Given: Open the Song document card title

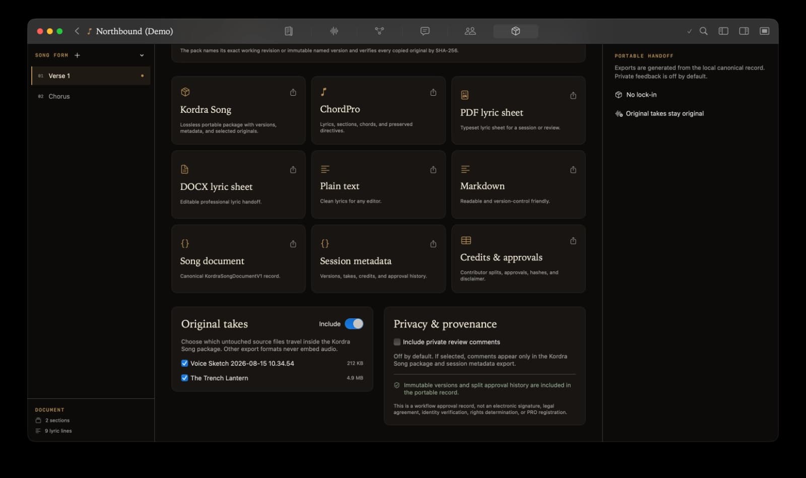Looking at the screenshot, I should pos(212,261).
